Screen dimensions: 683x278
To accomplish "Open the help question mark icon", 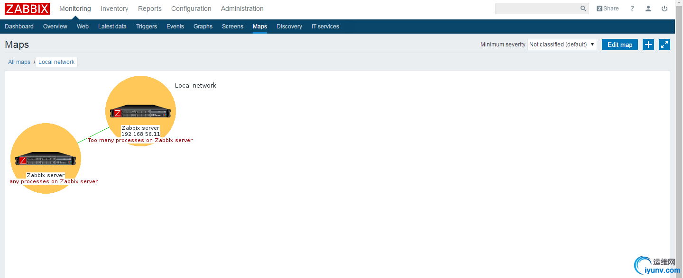I will pyautogui.click(x=632, y=9).
